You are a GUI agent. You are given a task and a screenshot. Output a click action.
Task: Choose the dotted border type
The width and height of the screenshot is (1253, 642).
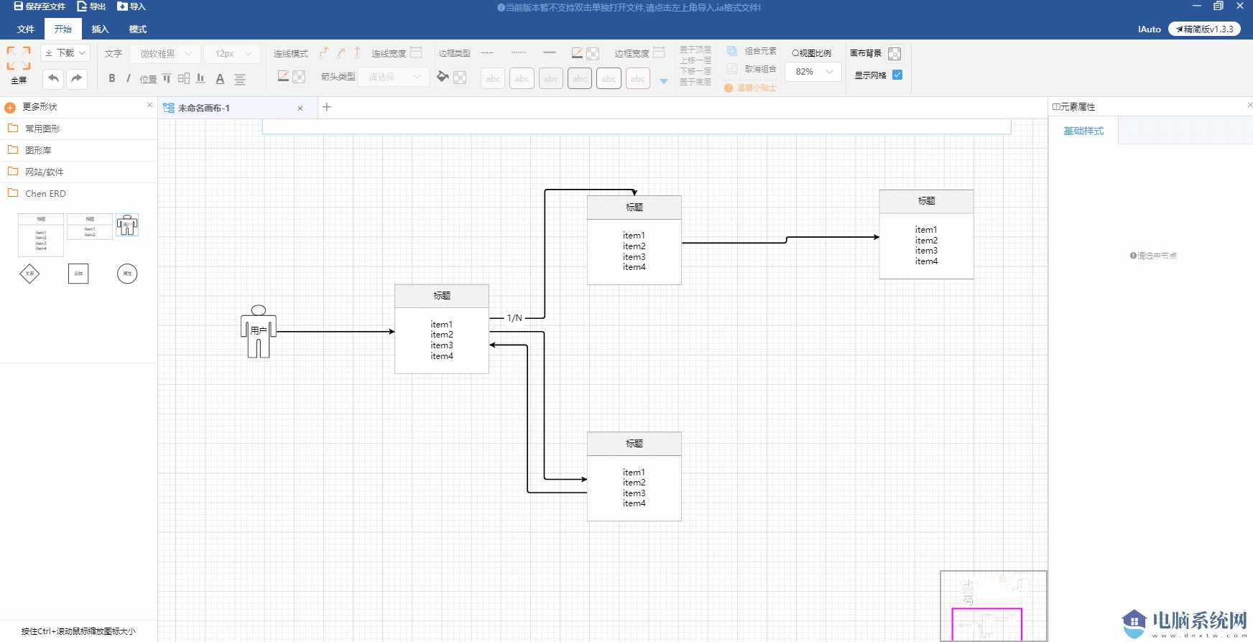pos(518,52)
